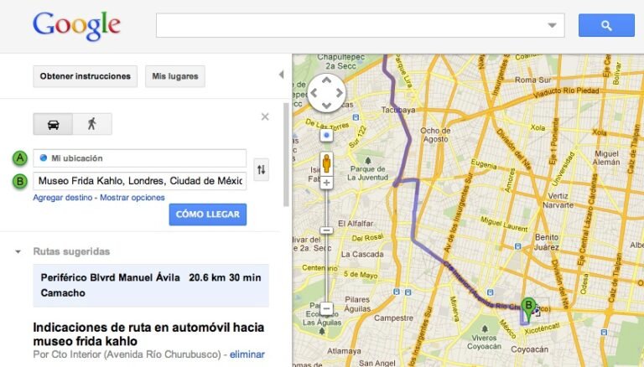Screen dimensions: 644x367
Task: Click the Coyoacán label on map
Action: pos(529,349)
